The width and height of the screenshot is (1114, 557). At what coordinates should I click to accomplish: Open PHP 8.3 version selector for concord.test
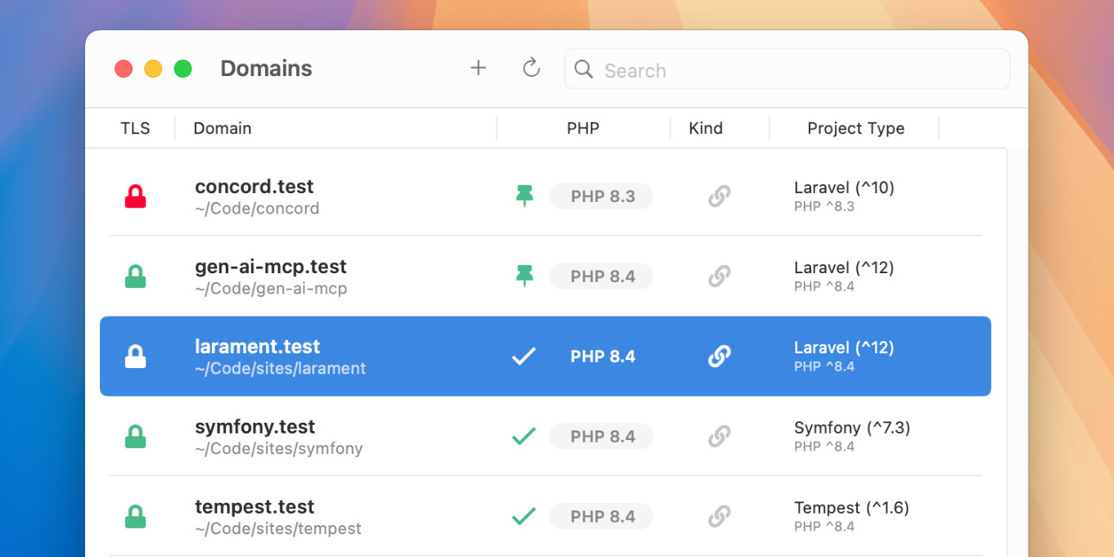point(602,196)
